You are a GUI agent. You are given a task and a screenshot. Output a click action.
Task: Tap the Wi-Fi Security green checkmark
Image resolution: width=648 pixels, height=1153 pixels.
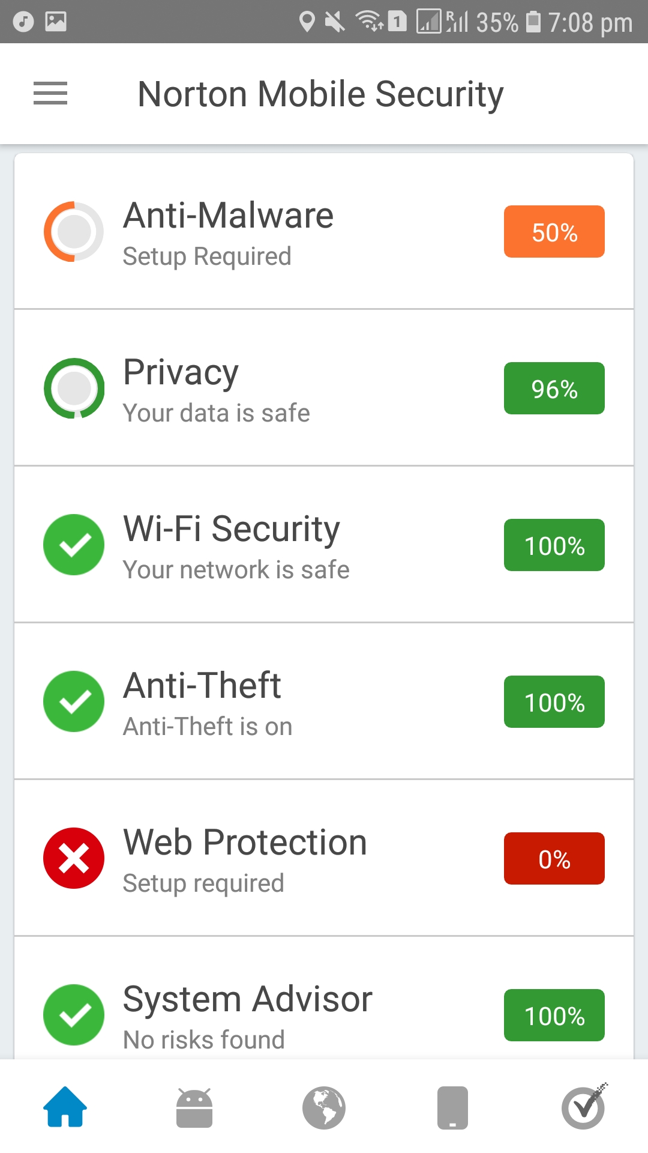(x=74, y=545)
